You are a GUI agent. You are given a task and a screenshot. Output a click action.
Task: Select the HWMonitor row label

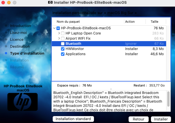[x=75, y=49]
